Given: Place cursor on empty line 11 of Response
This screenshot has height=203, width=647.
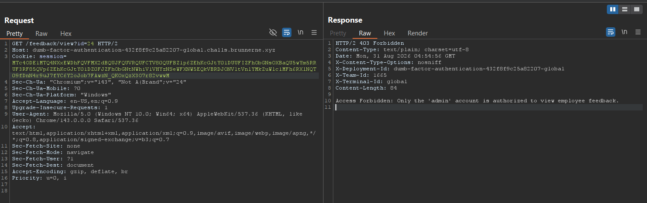Looking at the screenshot, I should coord(488,107).
